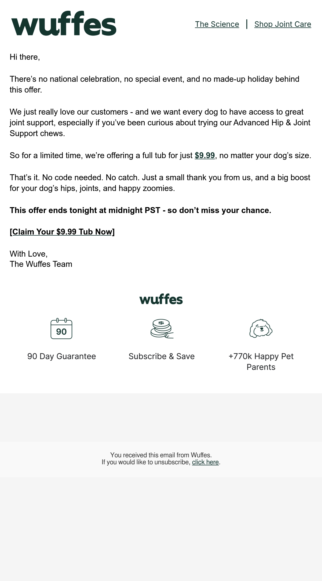Open The Science link
The height and width of the screenshot is (581, 322).
coord(217,24)
